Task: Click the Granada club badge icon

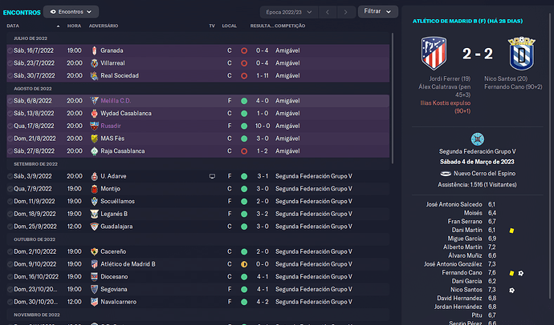Action: click(94, 50)
